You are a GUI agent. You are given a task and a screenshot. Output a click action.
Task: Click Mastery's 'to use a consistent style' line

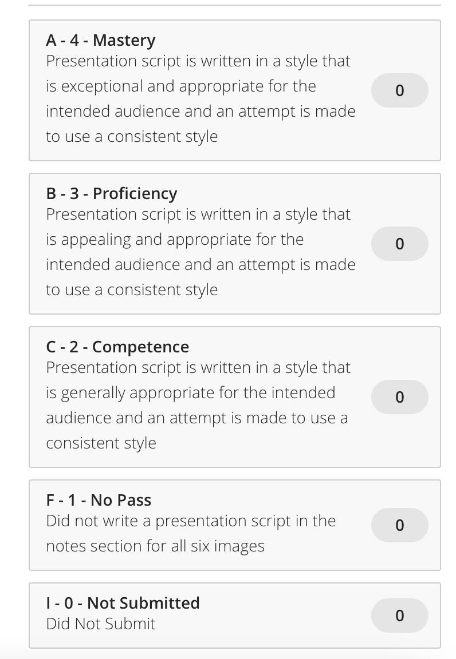tap(132, 137)
